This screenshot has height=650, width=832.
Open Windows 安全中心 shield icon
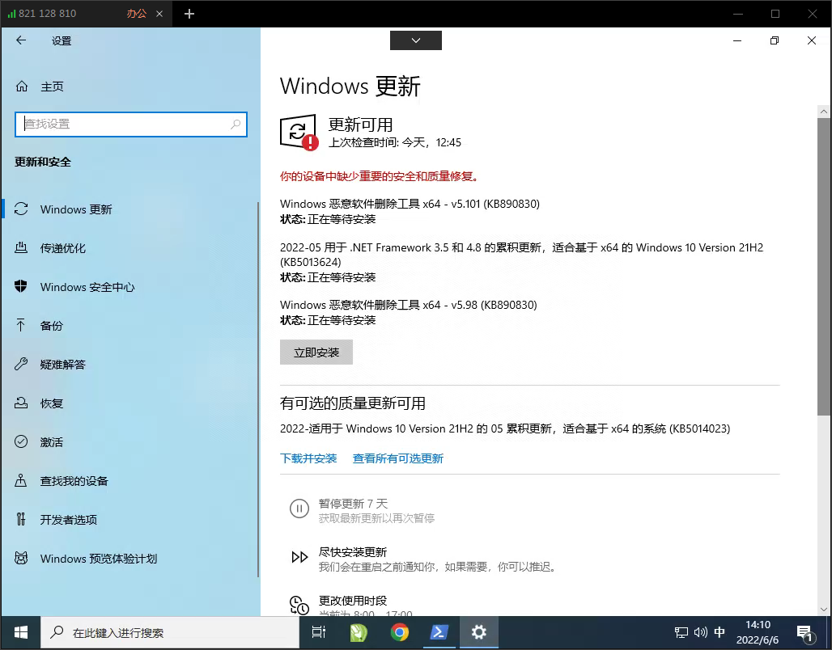(x=21, y=286)
